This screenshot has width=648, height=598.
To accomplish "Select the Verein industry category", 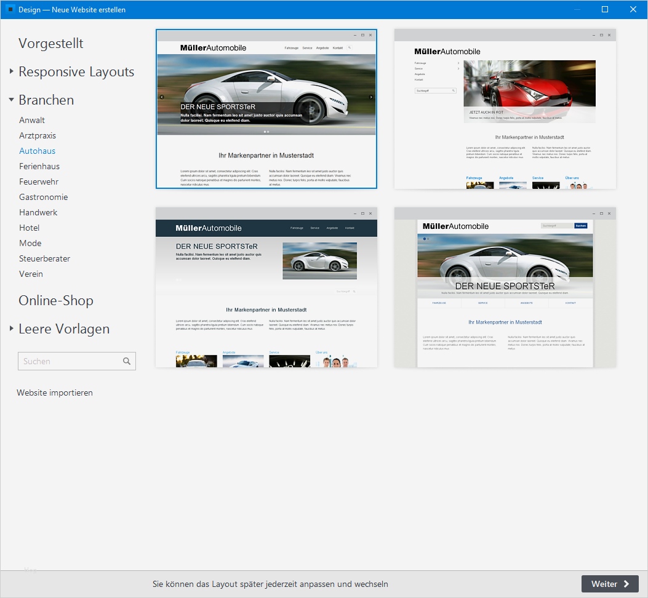I will 31,274.
